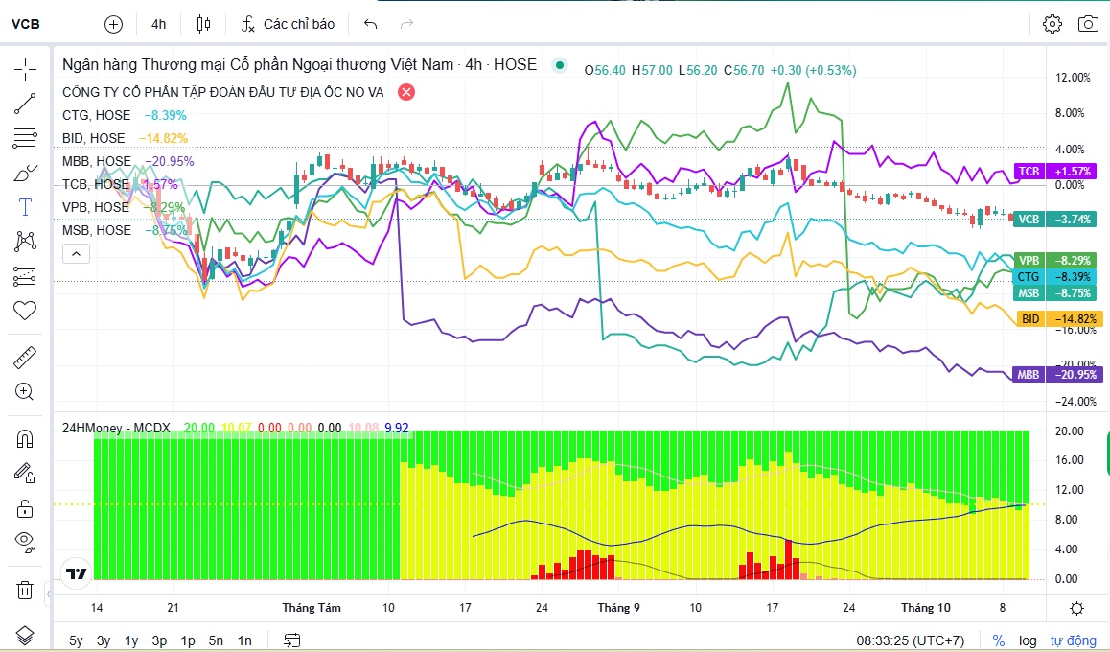Open the 4h timeframe selector

tap(158, 24)
